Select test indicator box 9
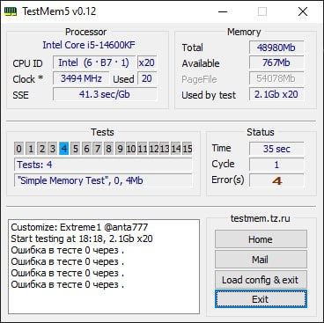 click(x=120, y=149)
